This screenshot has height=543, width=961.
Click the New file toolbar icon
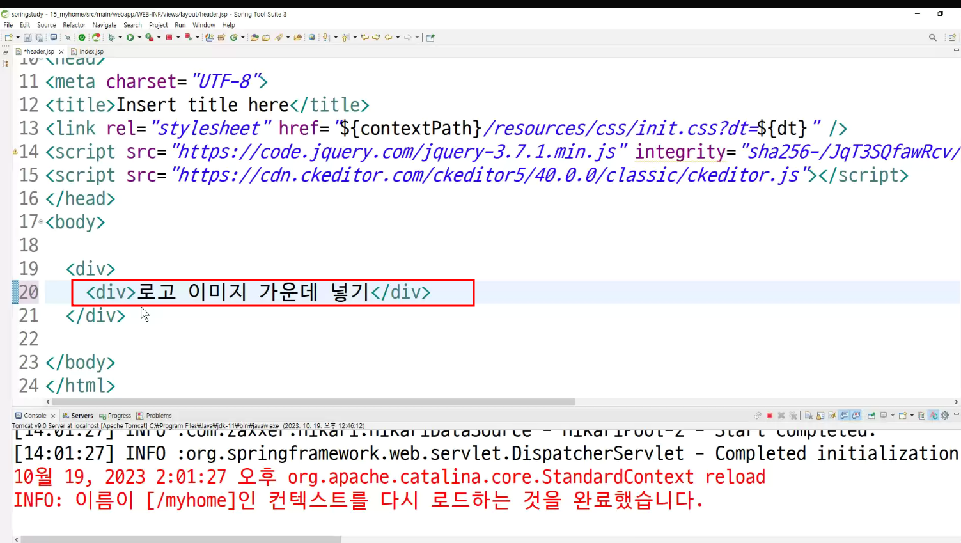[x=9, y=38]
